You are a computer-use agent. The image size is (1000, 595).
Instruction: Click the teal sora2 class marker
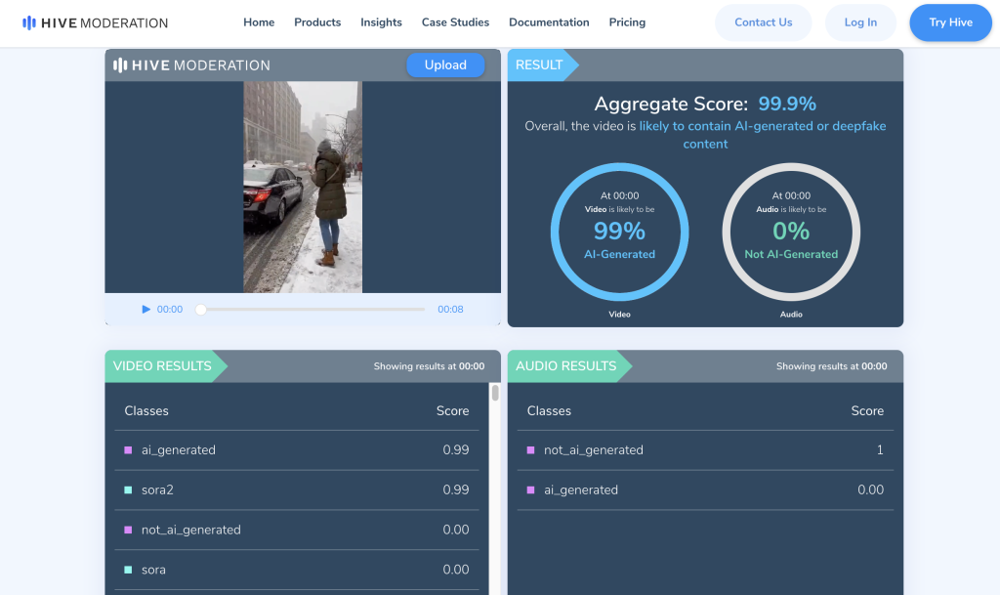point(128,490)
